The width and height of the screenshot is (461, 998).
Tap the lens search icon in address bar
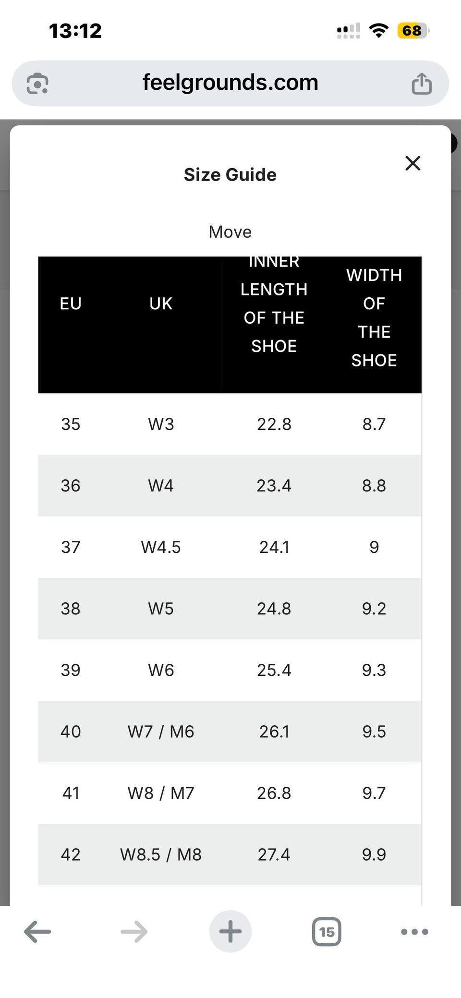tap(37, 83)
